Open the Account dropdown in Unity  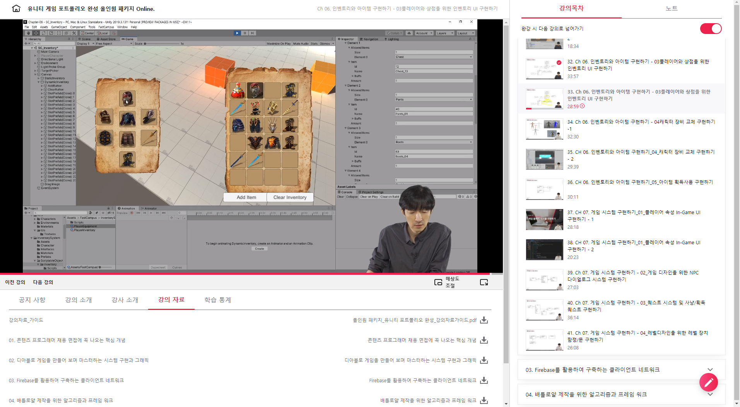424,33
